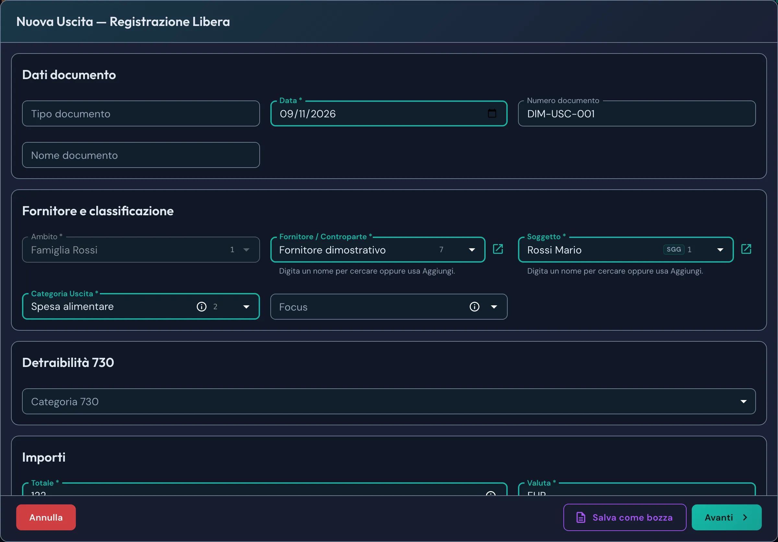This screenshot has width=778, height=542.
Task: Click the Data field value 09/11/2026
Action: pos(308,113)
